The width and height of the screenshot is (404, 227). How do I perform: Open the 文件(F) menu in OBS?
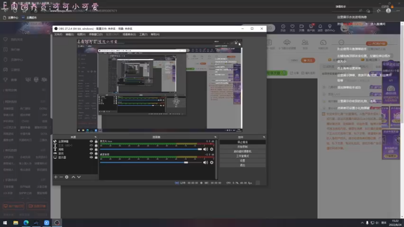(x=58, y=34)
